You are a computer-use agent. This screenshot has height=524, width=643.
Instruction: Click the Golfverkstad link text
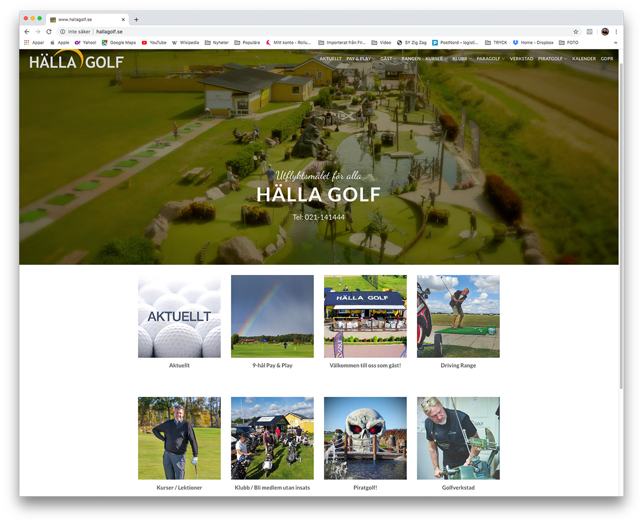458,488
